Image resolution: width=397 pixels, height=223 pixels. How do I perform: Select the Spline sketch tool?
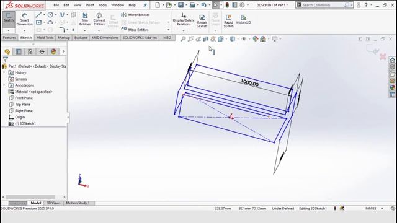point(62,15)
